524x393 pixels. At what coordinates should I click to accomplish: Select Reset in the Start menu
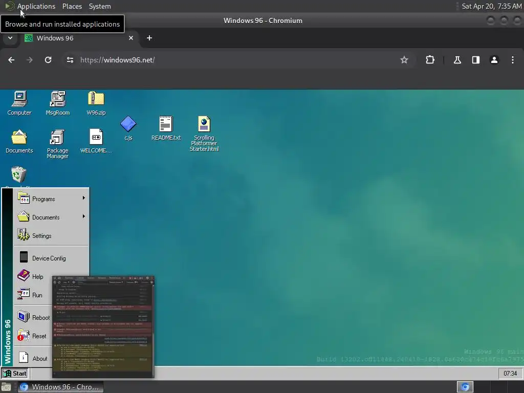33,336
